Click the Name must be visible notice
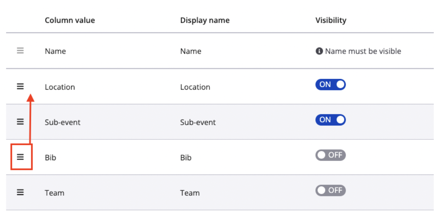438x217 pixels. point(363,51)
